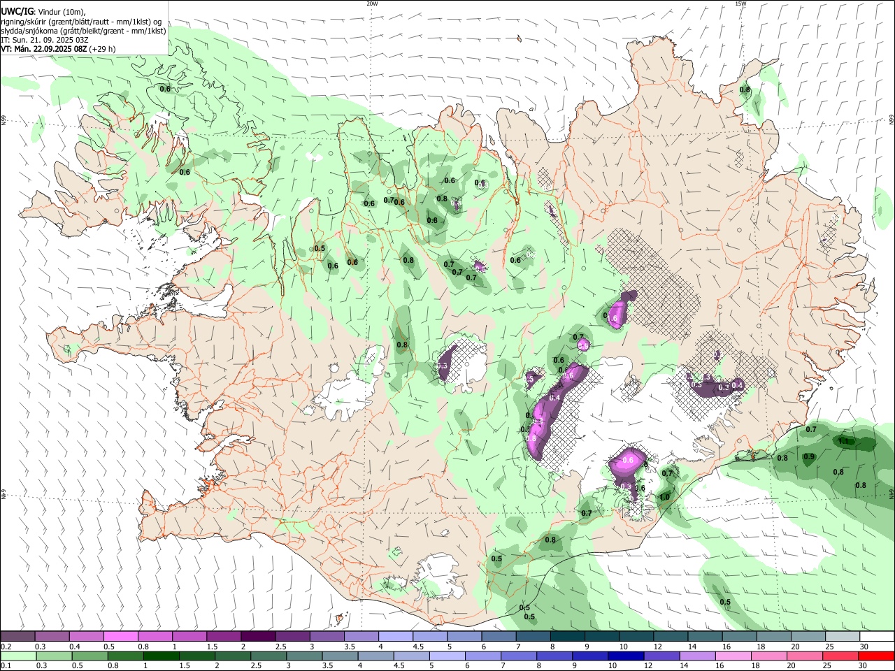Select the top-row grey-teal swatch labeled 16
This screenshot has width=895, height=671.
739,636
